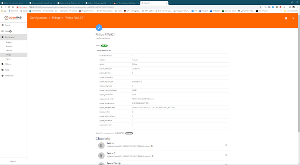Switch to the Philips Hue Switches browser tab
The width and height of the screenshot is (300, 165).
14,3
